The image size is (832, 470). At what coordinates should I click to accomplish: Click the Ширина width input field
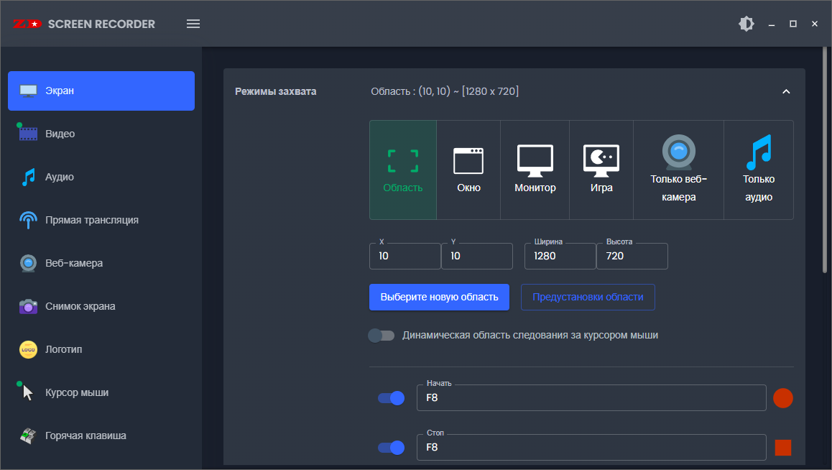[x=560, y=256]
